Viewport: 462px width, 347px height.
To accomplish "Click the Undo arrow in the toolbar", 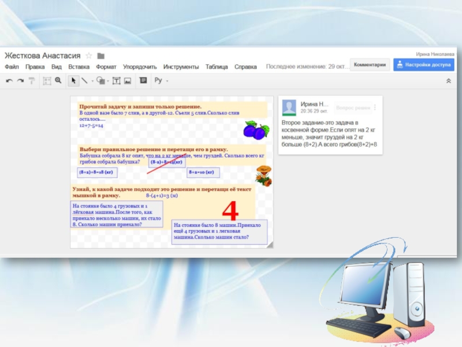I will click(x=9, y=81).
